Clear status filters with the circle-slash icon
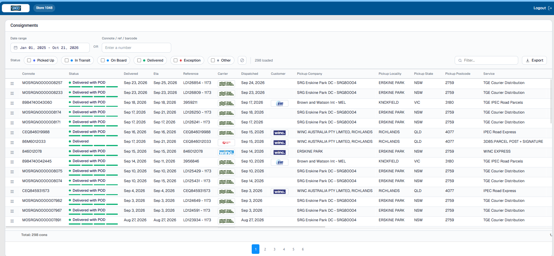 pos(242,60)
